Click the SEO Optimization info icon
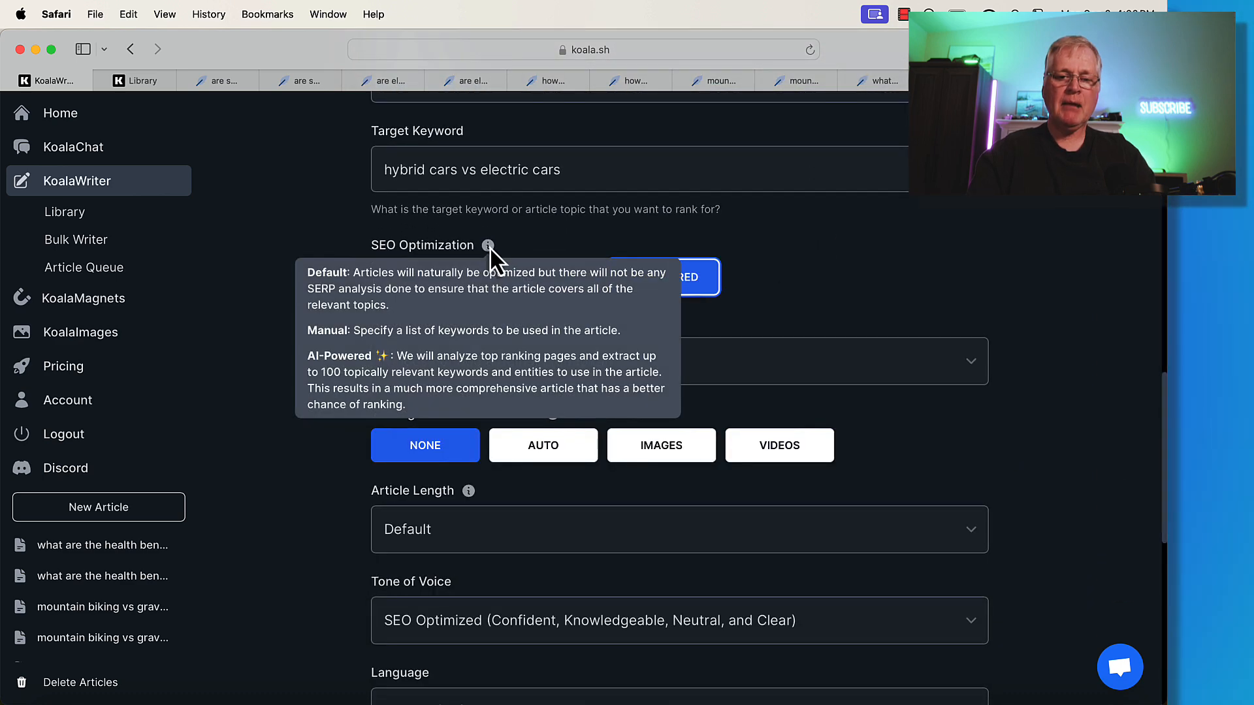1254x705 pixels. 489,245
